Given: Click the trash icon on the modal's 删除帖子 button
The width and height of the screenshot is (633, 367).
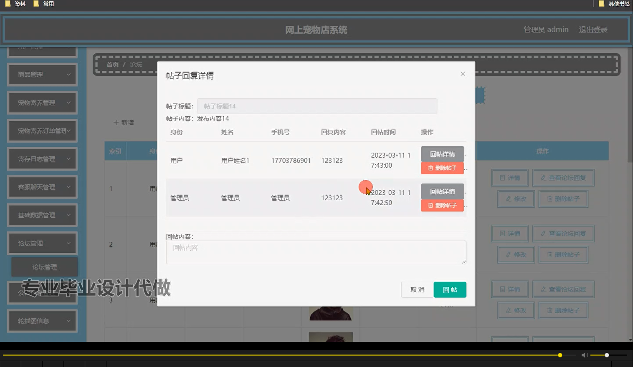Looking at the screenshot, I should (x=430, y=168).
